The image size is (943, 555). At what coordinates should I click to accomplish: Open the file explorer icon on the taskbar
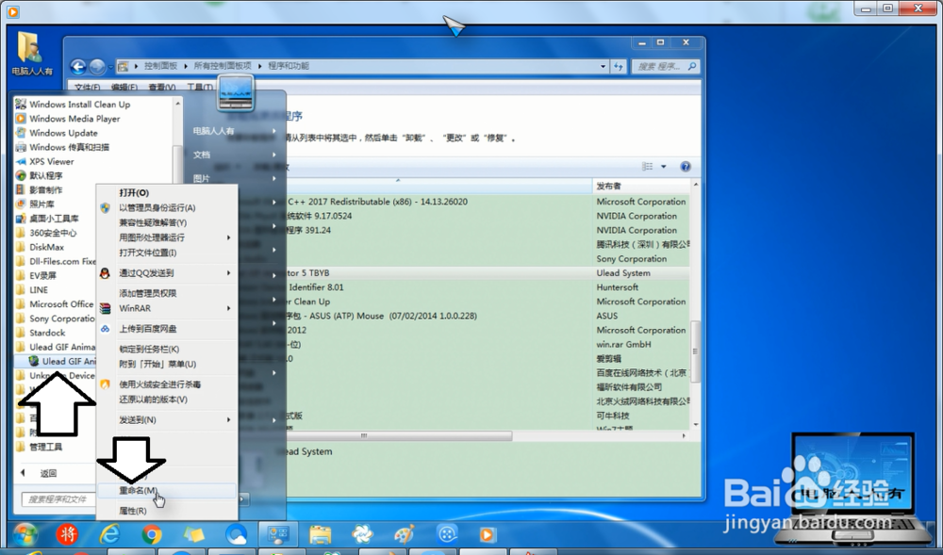click(320, 534)
